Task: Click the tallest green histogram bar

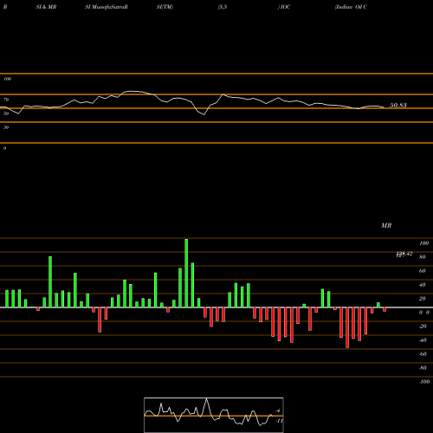Action: coord(186,273)
